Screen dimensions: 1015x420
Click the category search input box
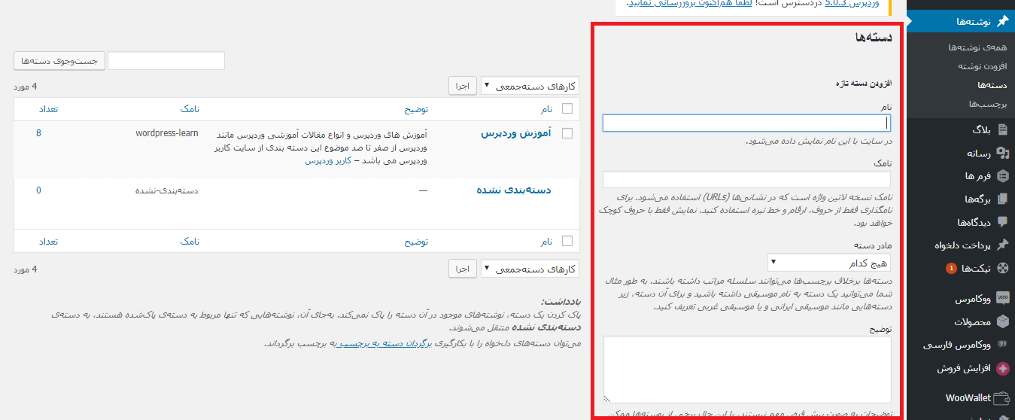pyautogui.click(x=166, y=61)
